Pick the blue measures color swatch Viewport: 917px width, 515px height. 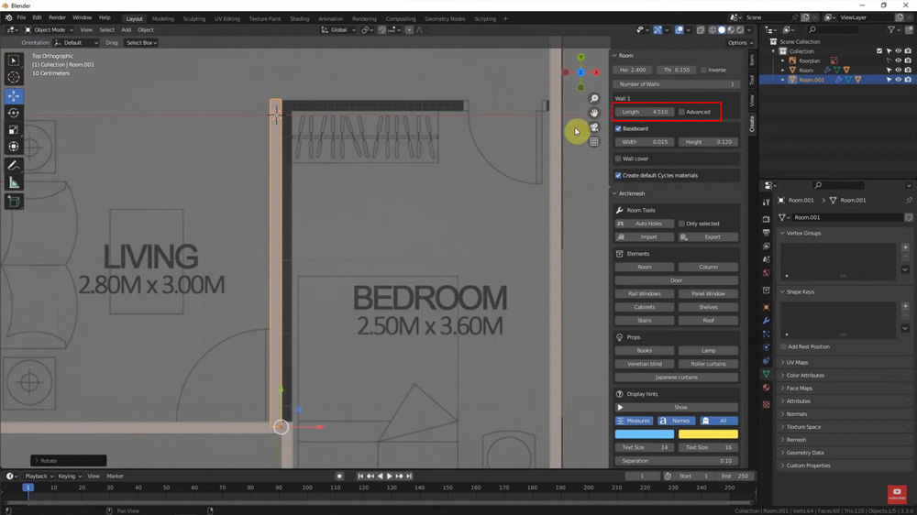coord(645,434)
